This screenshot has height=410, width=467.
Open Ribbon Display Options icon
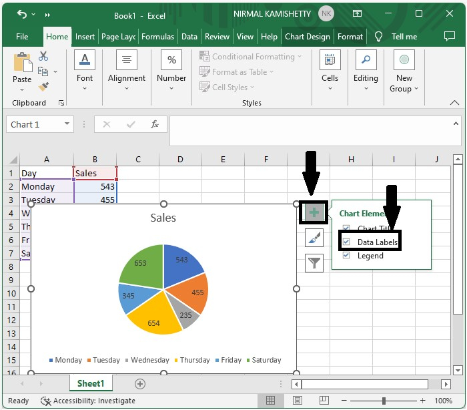357,13
